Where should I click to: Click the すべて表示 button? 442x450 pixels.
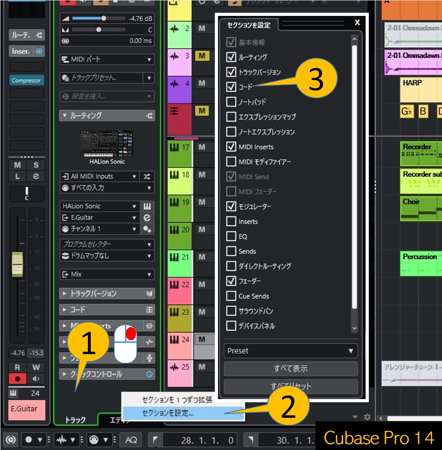pos(290,368)
